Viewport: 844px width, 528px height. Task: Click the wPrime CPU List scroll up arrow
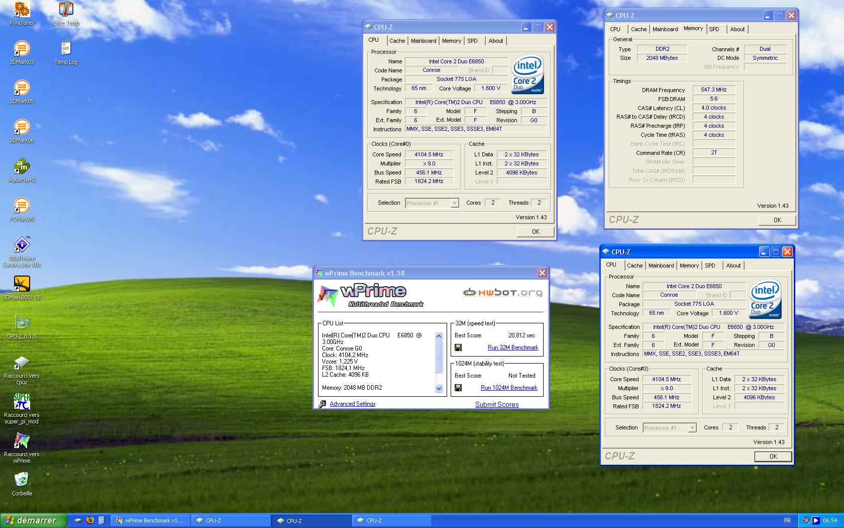click(x=439, y=336)
